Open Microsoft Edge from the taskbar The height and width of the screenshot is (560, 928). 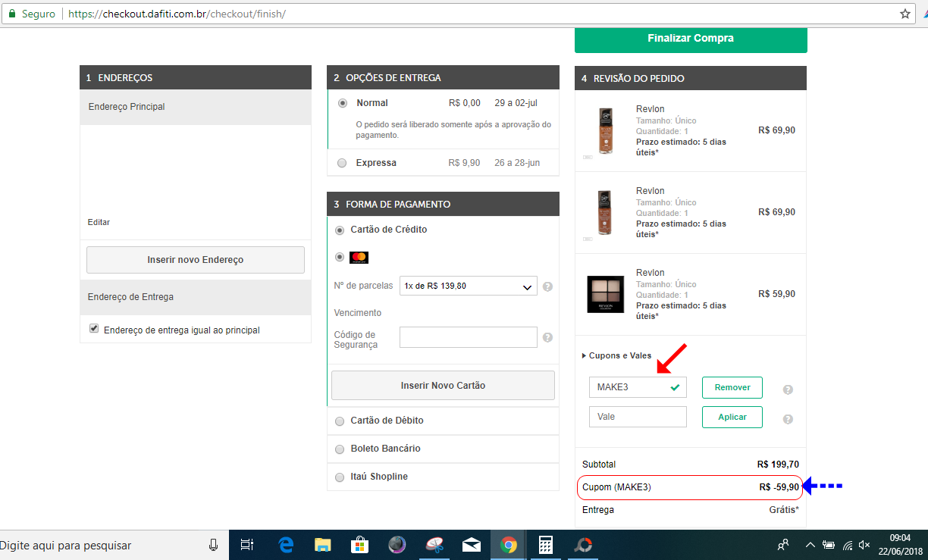point(286,545)
